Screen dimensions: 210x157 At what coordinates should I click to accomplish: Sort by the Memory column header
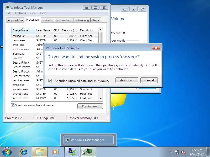point(69,30)
